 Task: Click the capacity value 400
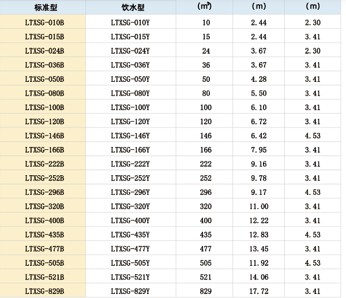coord(206,220)
